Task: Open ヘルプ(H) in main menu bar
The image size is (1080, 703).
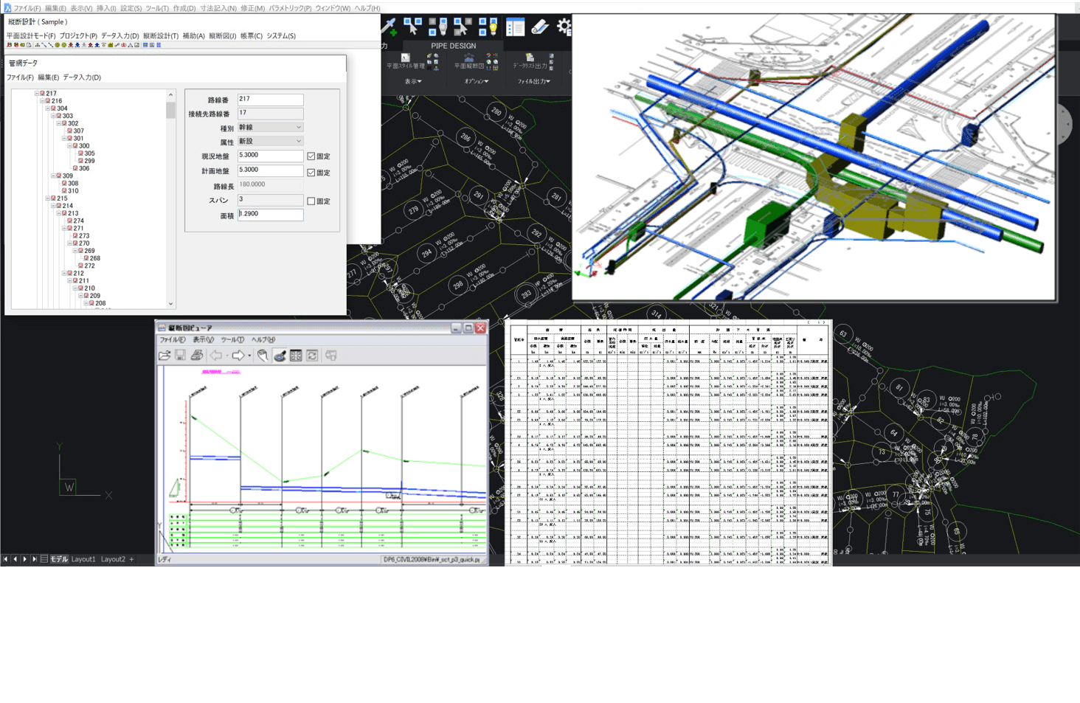Action: point(367,8)
